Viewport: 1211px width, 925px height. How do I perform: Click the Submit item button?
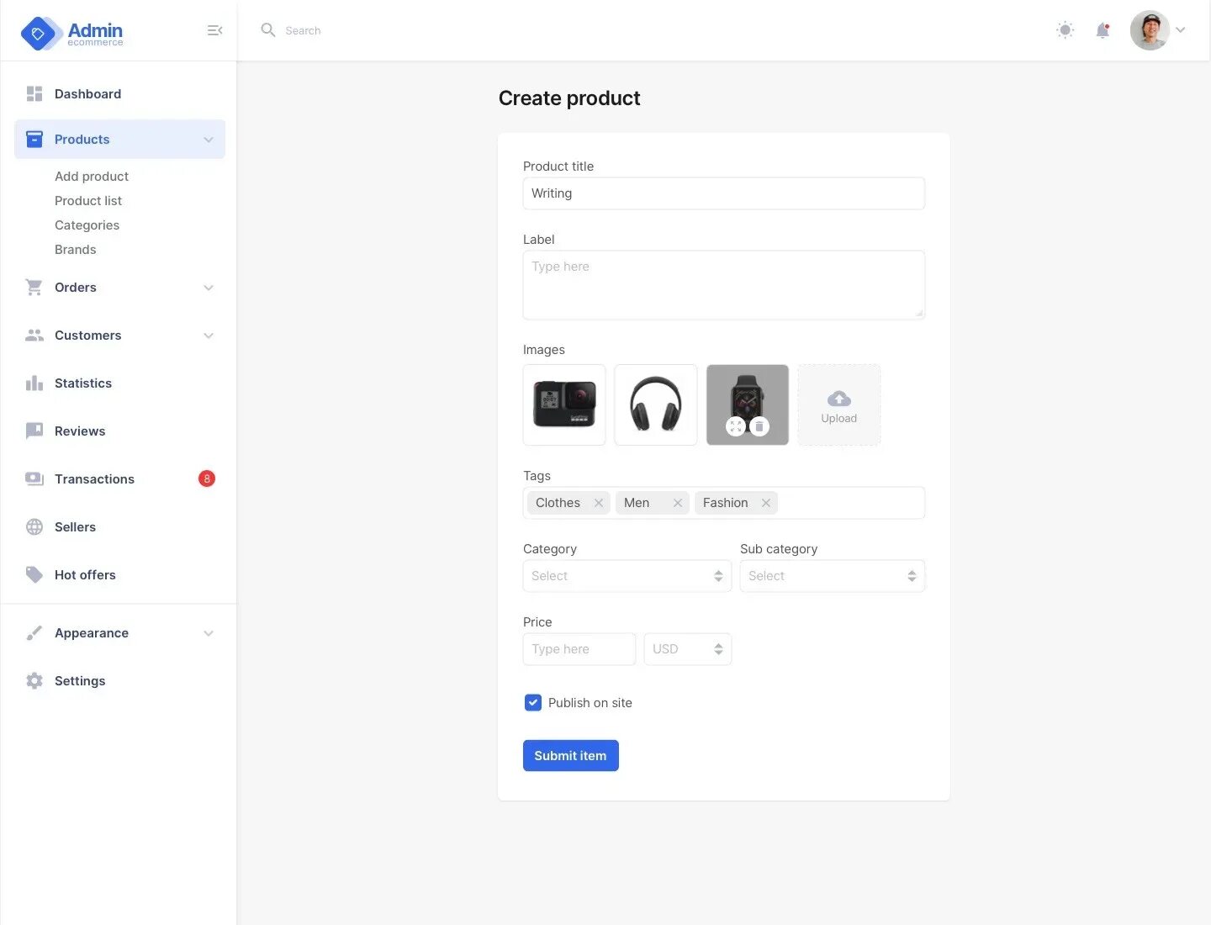[571, 755]
